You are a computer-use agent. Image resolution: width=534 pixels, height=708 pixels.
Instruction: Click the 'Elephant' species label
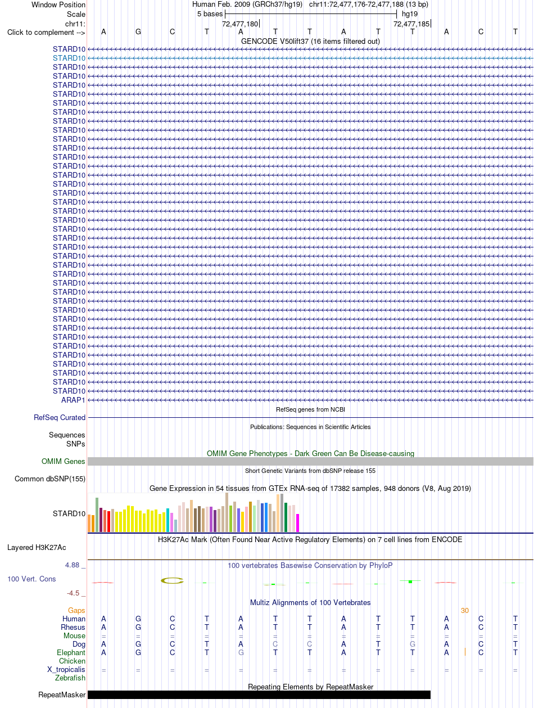point(71,652)
